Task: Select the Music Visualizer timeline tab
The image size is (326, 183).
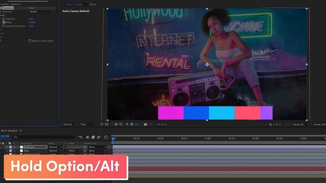Action: [x=9, y=131]
